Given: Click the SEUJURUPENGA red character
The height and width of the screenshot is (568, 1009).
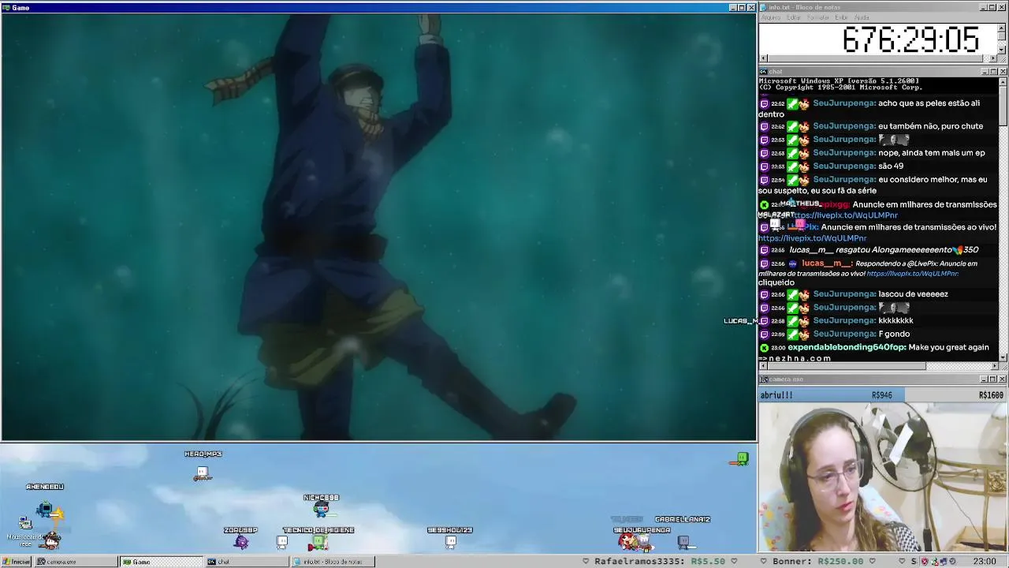Looking at the screenshot, I should pyautogui.click(x=628, y=541).
